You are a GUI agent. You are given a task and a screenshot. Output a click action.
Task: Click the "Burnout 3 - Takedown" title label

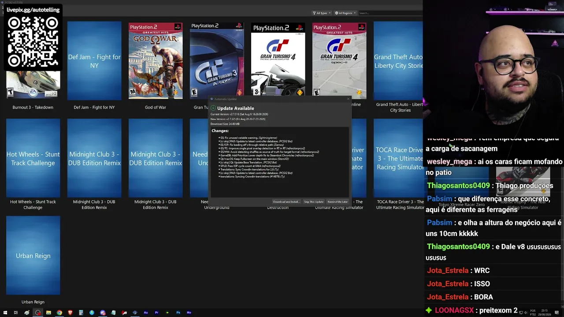33,107
